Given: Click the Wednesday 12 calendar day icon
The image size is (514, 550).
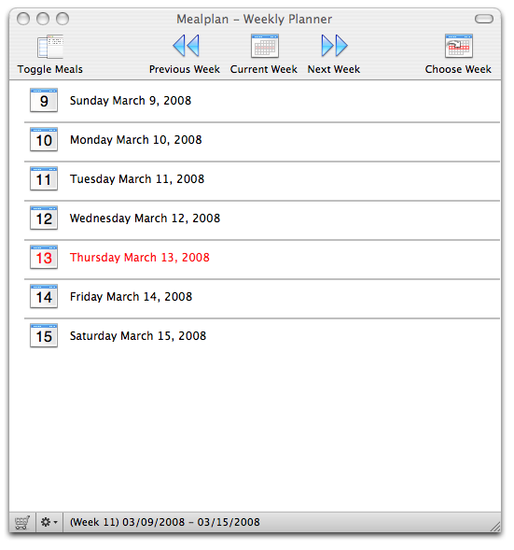Looking at the screenshot, I should 44,219.
